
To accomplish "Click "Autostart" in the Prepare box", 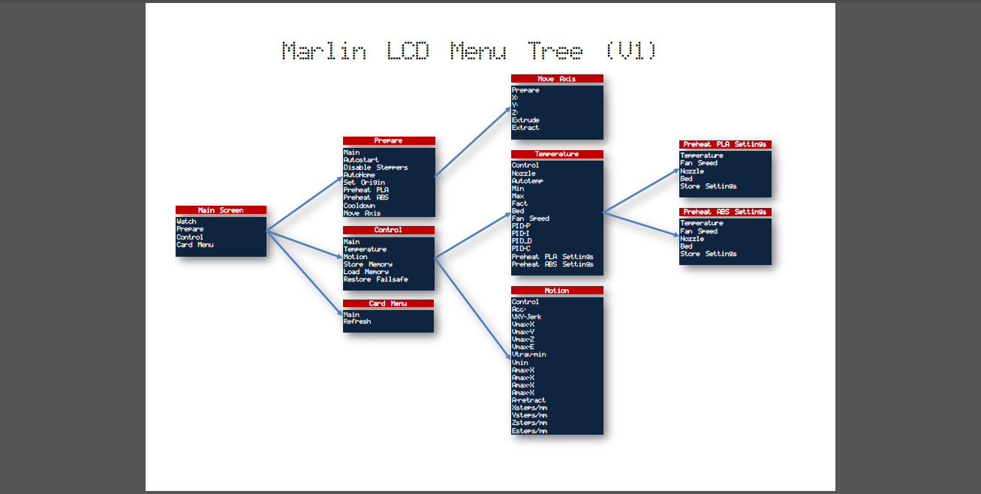I will (361, 160).
